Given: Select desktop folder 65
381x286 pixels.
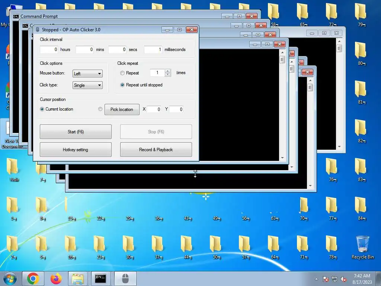Looking at the screenshot, I should click(303, 15).
